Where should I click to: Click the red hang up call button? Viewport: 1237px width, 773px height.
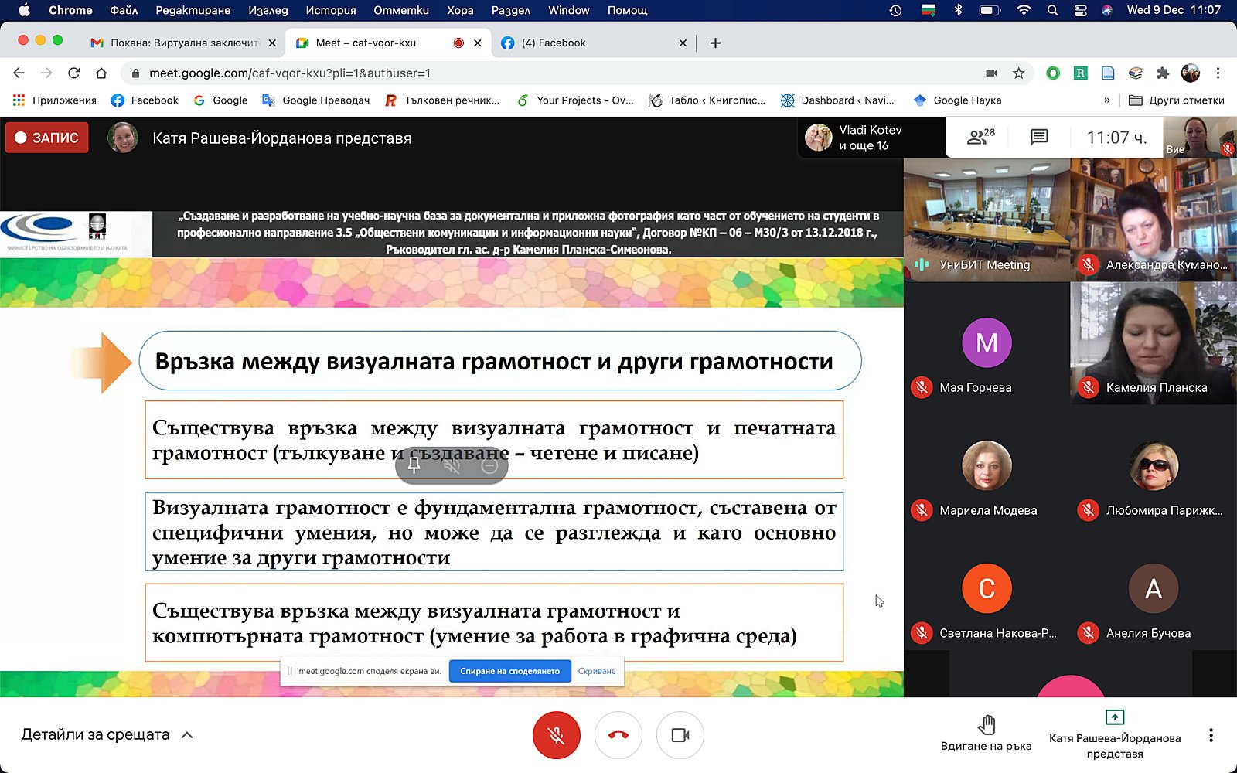pyautogui.click(x=618, y=735)
